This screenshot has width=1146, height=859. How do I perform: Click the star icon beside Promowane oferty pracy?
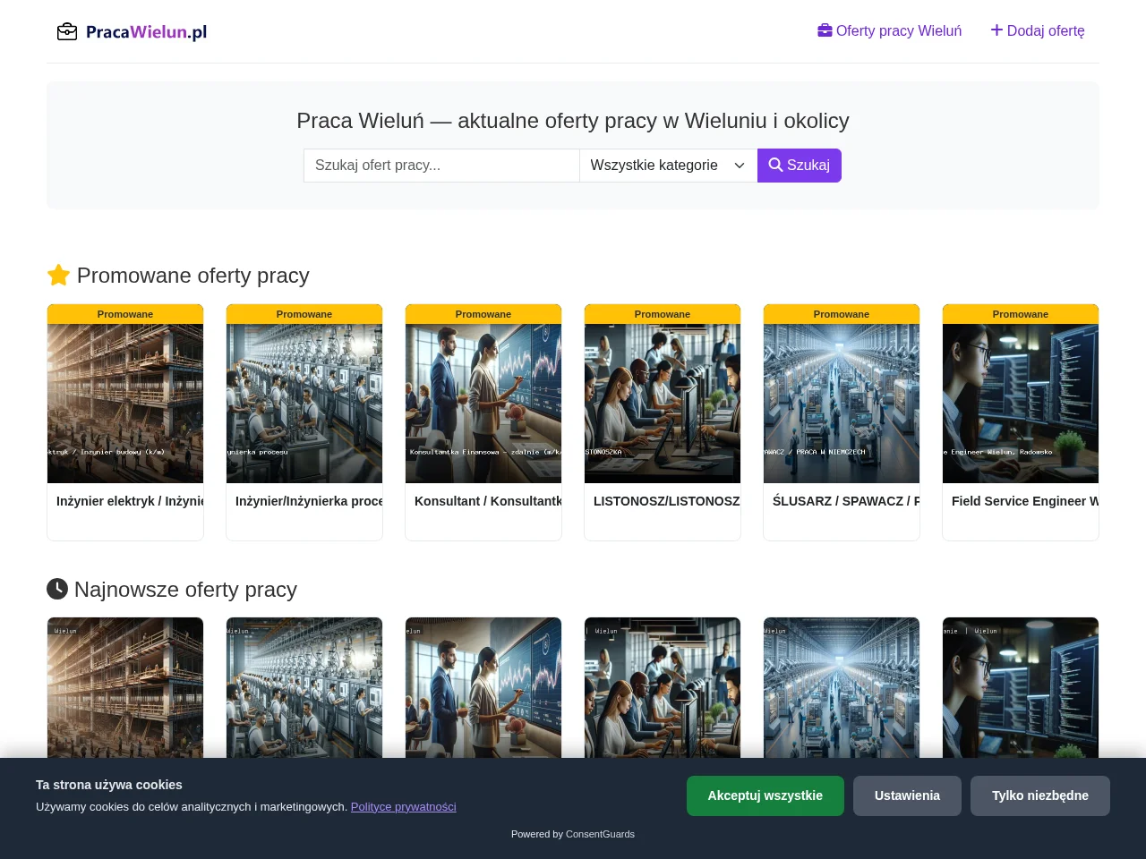tap(58, 275)
